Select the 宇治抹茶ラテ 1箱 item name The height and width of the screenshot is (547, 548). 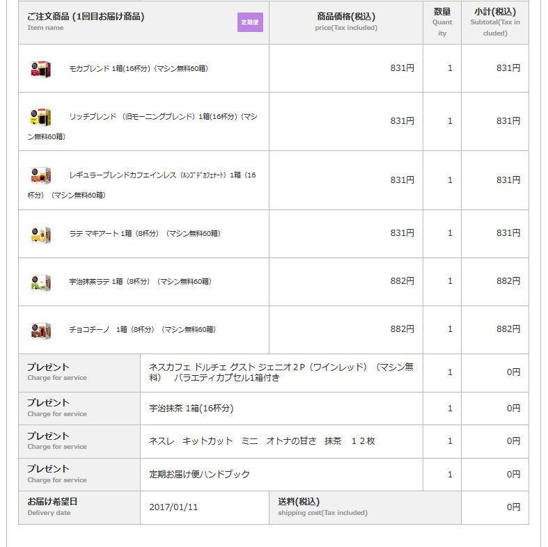(x=140, y=282)
